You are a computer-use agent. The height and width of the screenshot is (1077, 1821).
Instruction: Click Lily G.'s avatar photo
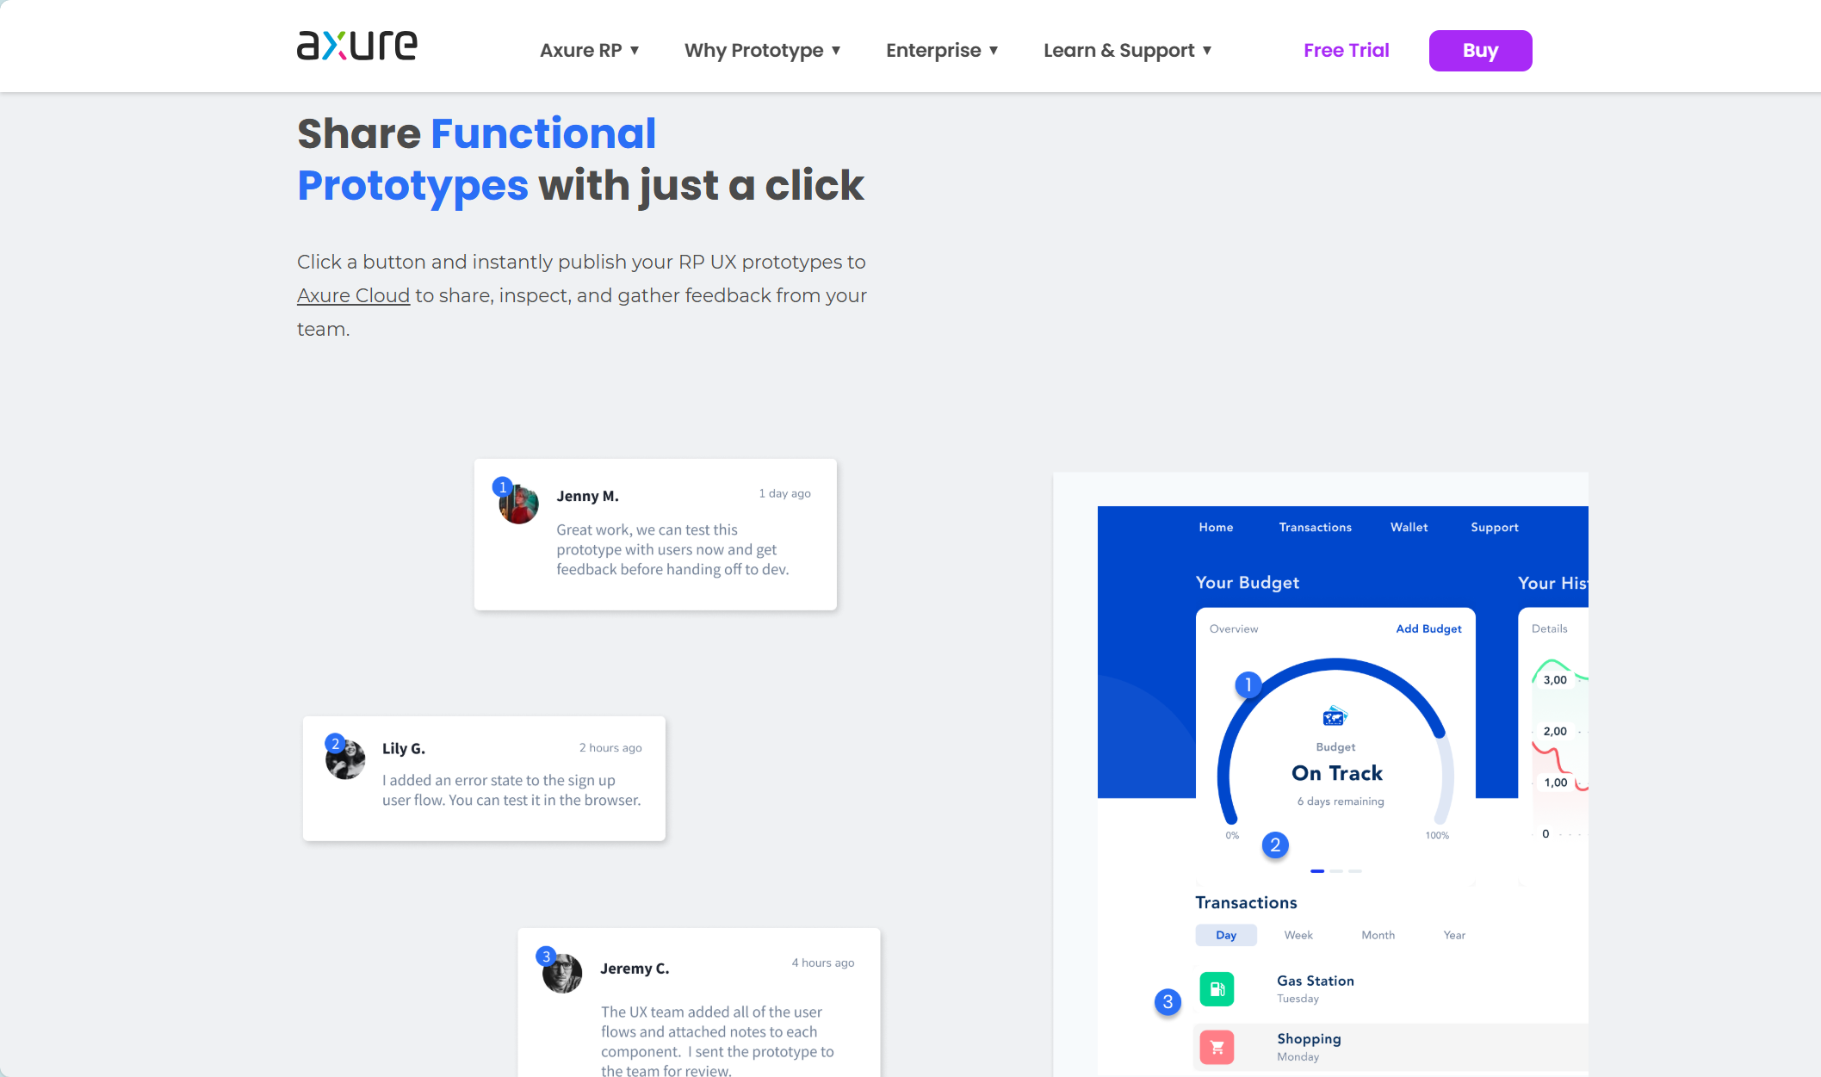[345, 759]
